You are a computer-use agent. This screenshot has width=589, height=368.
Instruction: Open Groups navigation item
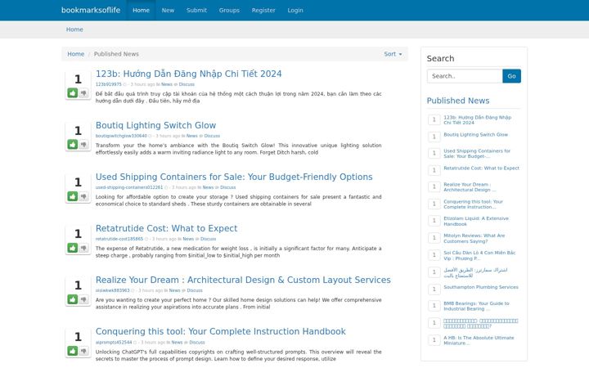tap(229, 10)
